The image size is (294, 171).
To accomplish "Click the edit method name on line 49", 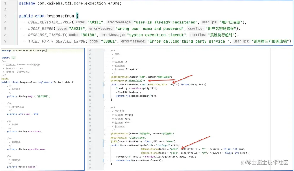I will [145, 84].
